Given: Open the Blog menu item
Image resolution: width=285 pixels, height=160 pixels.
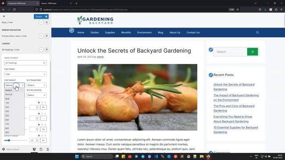Looking at the screenshot, I should 160,32.
